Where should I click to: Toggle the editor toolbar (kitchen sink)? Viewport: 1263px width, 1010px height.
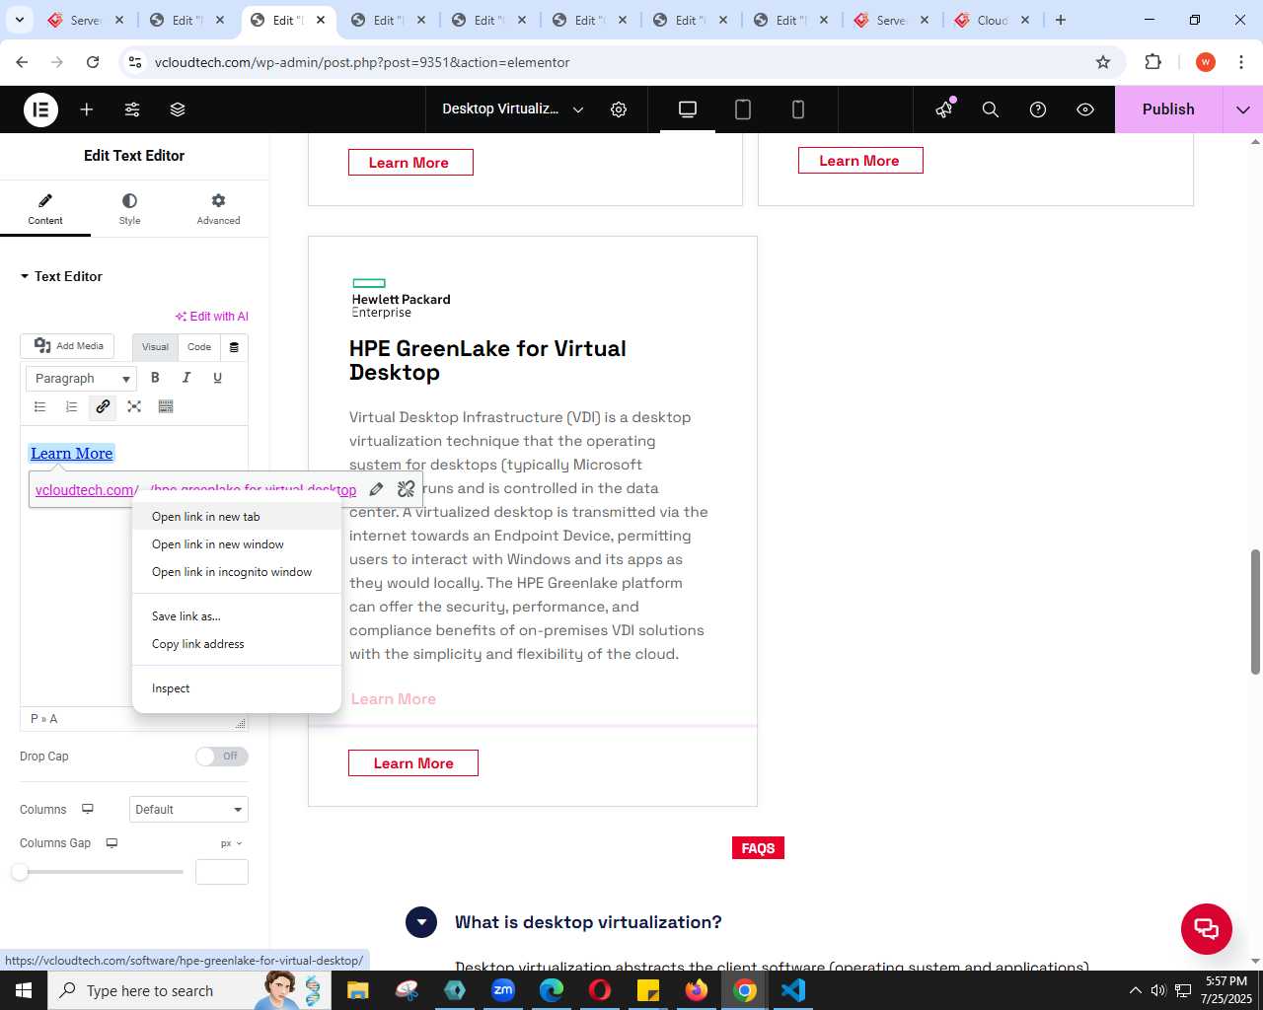pos(166,406)
